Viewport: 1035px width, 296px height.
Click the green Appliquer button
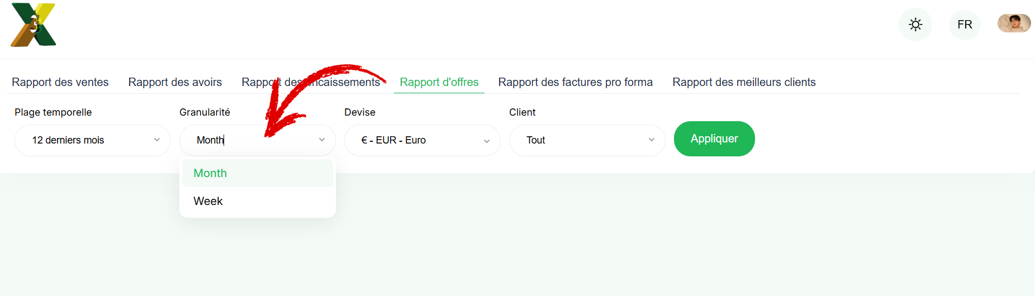pyautogui.click(x=714, y=139)
